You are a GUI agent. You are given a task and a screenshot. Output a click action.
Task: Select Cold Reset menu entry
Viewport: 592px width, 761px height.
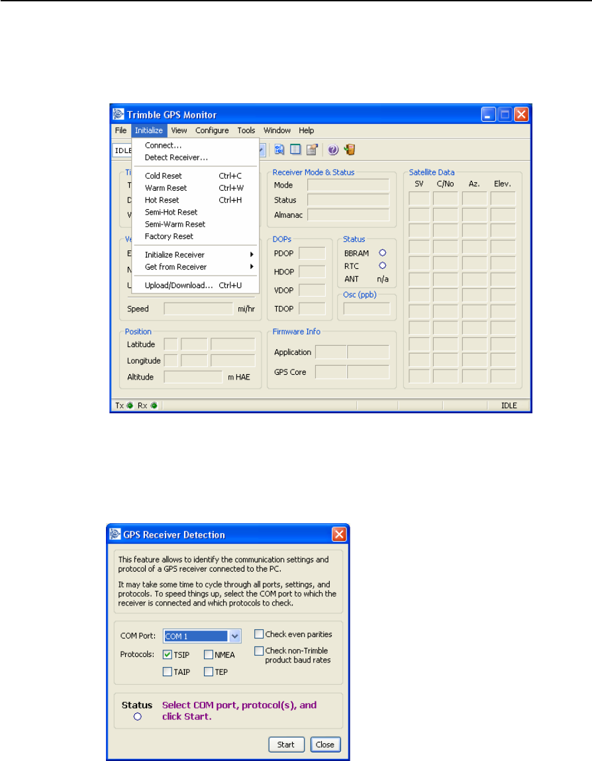pos(195,176)
